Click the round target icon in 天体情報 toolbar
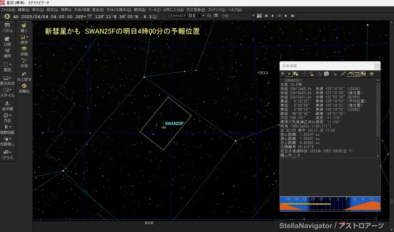Image resolution: width=394 pixels, height=232 pixels. (372, 74)
